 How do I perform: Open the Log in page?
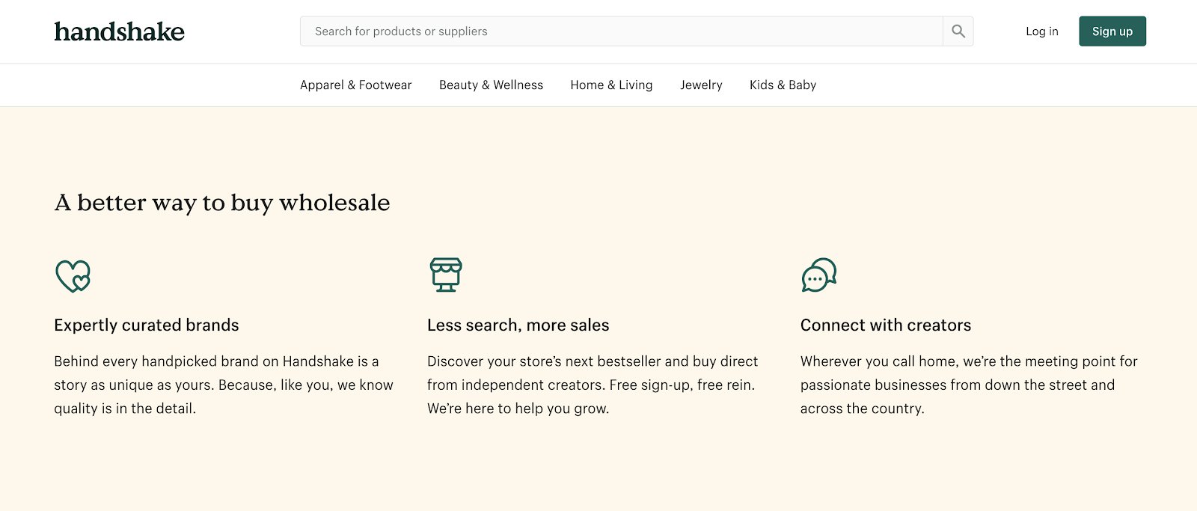coord(1041,31)
